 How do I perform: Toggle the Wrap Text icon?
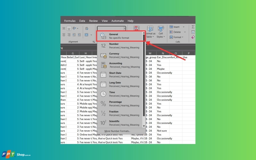[x=87, y=28]
